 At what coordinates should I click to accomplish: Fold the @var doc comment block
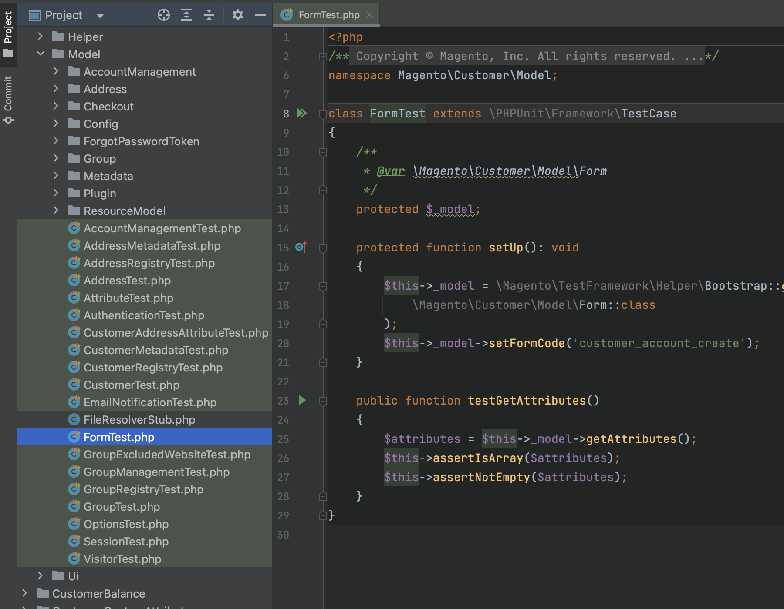pyautogui.click(x=323, y=152)
